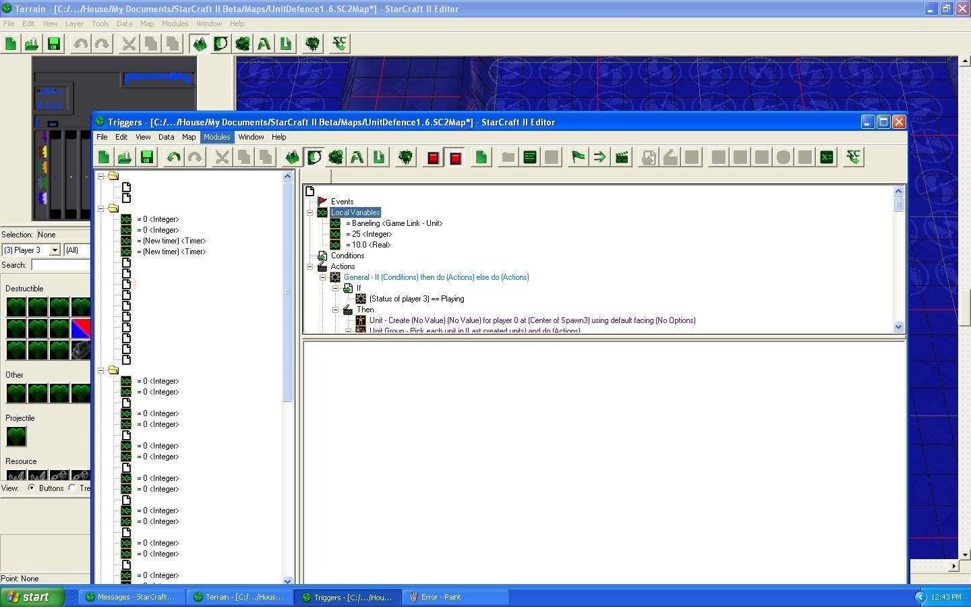Select the Conditions node

tap(347, 256)
